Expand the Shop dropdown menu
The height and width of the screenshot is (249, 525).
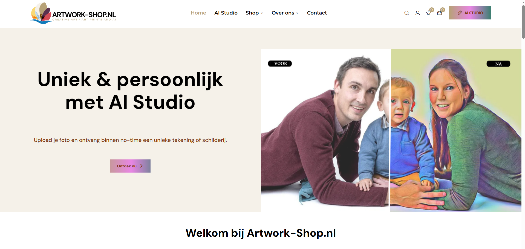click(254, 13)
